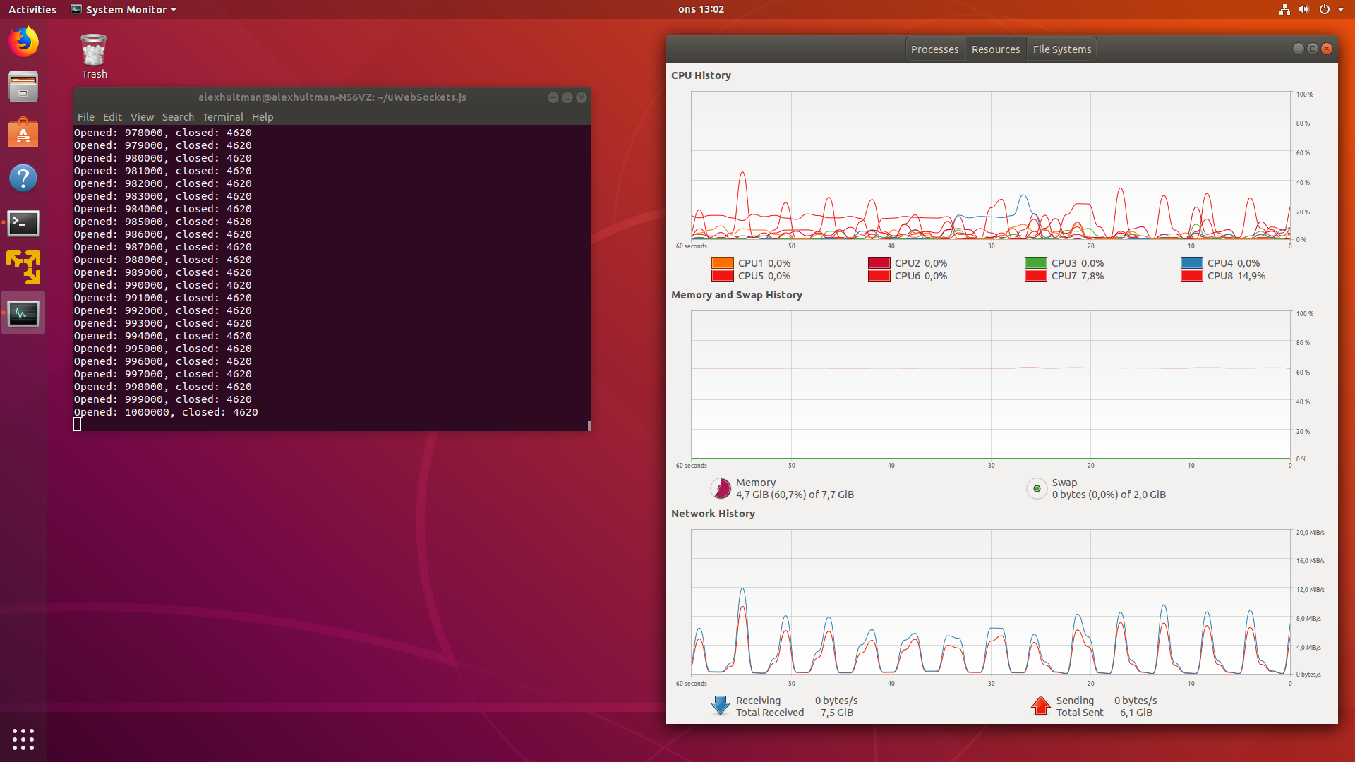Click the Swap color circle icon
1355x762 pixels.
[1036, 488]
